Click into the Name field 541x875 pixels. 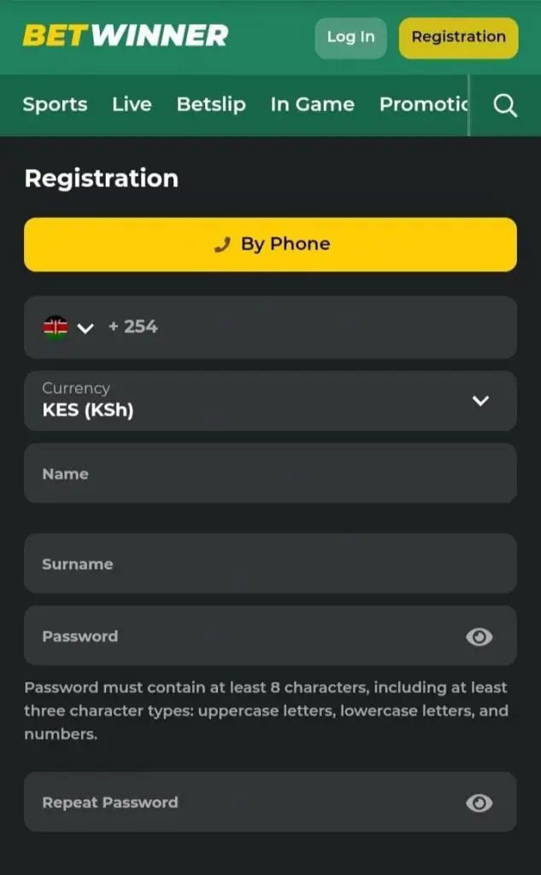[270, 473]
